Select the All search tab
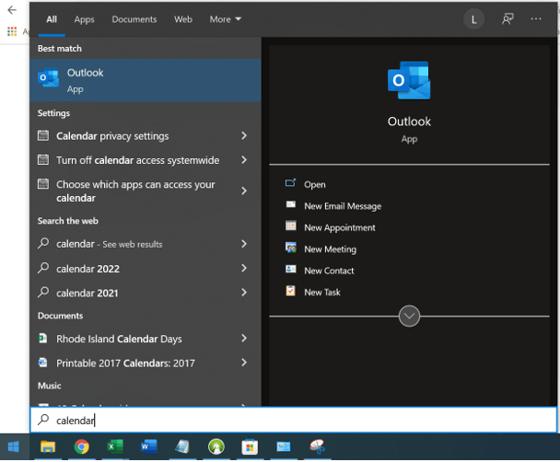560x462 pixels. click(52, 19)
